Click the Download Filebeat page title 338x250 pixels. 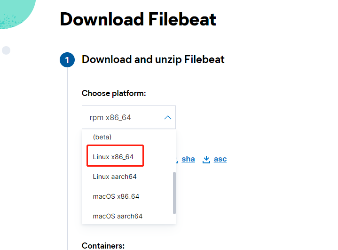point(138,20)
